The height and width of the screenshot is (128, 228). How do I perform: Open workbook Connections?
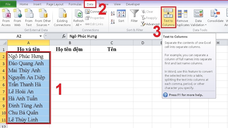(96, 12)
